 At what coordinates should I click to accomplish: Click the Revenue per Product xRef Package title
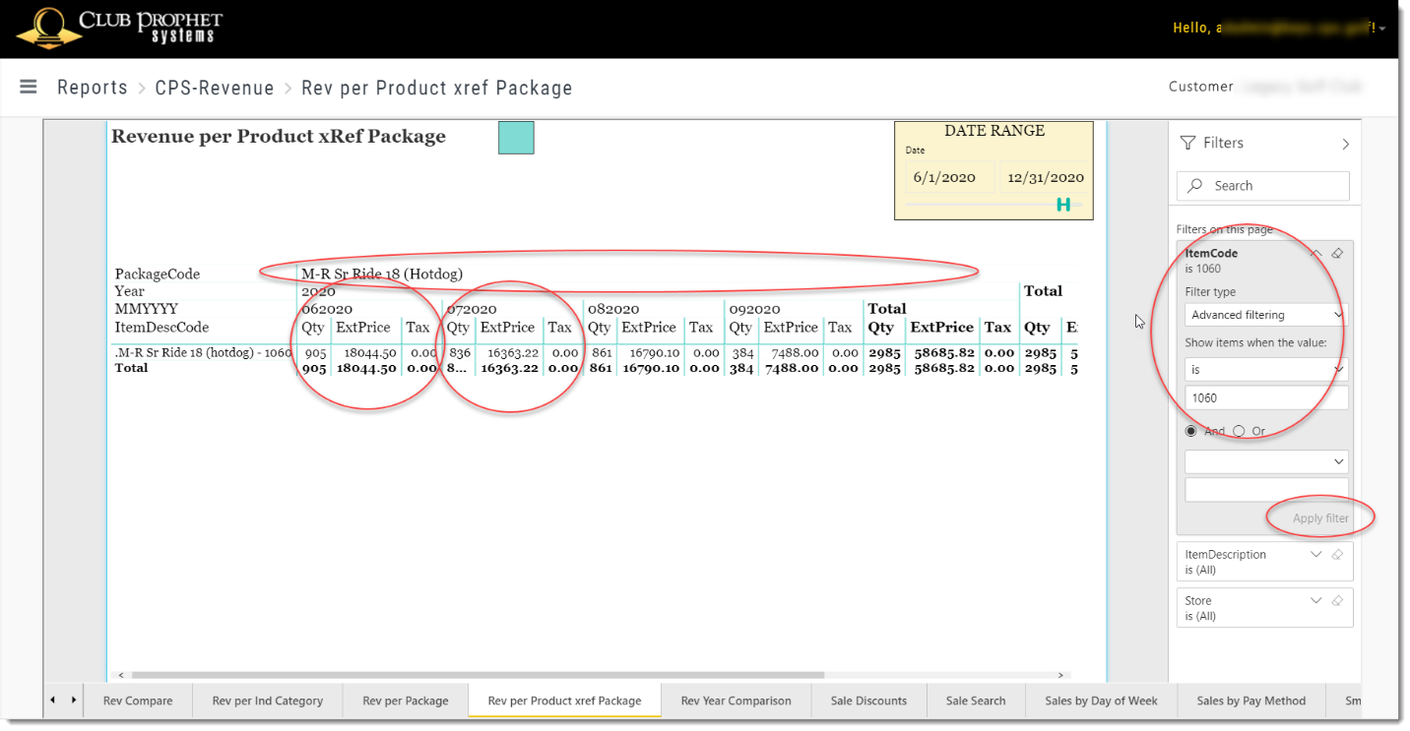point(279,137)
